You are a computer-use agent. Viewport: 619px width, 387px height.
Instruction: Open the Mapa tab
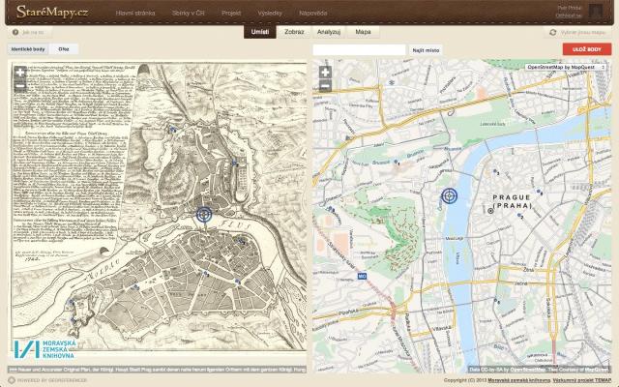[363, 32]
